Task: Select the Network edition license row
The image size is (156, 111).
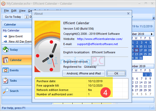Action: tap(82, 90)
